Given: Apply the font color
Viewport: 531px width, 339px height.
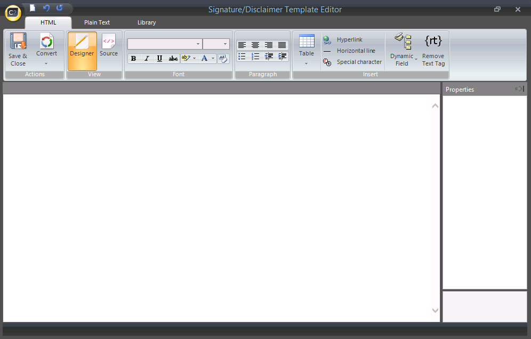Looking at the screenshot, I should 204,58.
